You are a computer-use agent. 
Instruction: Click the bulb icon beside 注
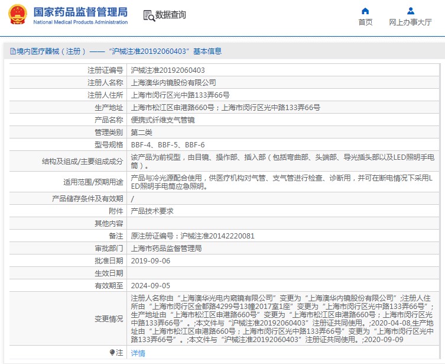[x=112, y=353]
